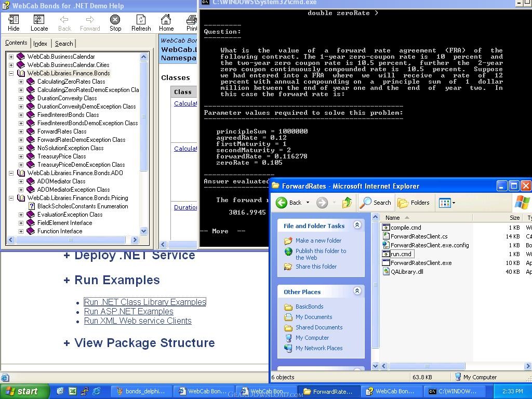Click the taskbar clock showing 2:33 PM
The height and width of the screenshot is (399, 532).
(x=513, y=392)
